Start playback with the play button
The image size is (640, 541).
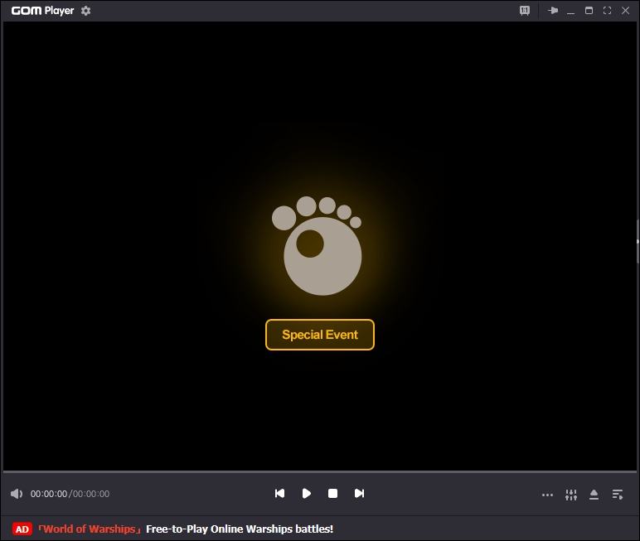tap(307, 494)
